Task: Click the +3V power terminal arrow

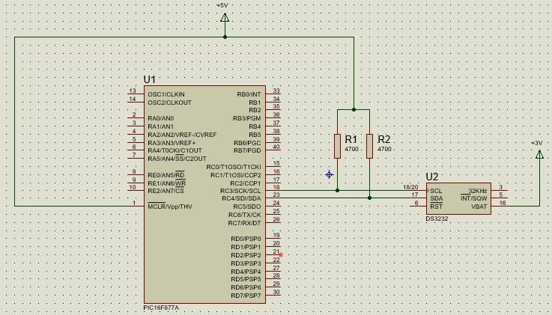Action: pyautogui.click(x=539, y=154)
